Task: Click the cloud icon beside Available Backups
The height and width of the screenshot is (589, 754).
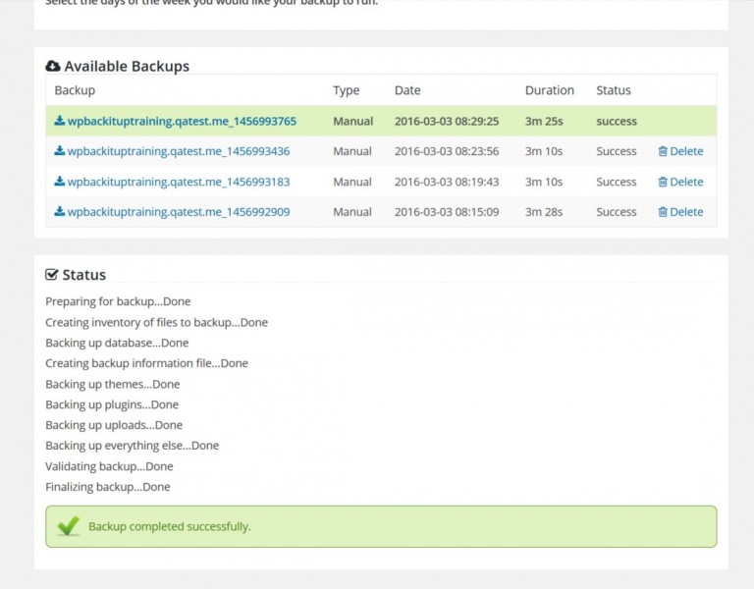Action: (x=53, y=66)
